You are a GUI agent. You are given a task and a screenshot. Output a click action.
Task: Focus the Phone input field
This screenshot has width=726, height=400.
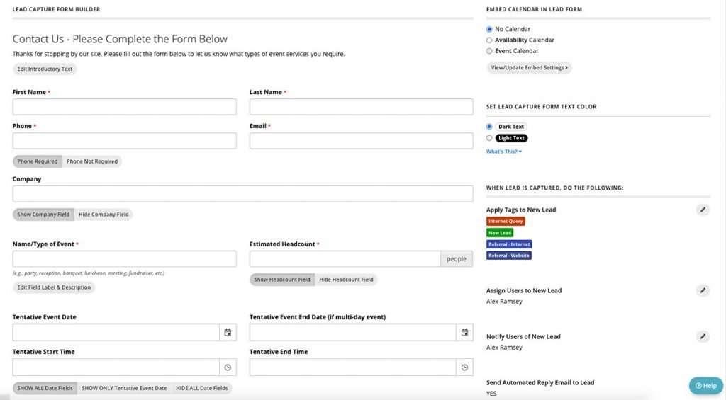pyautogui.click(x=125, y=141)
